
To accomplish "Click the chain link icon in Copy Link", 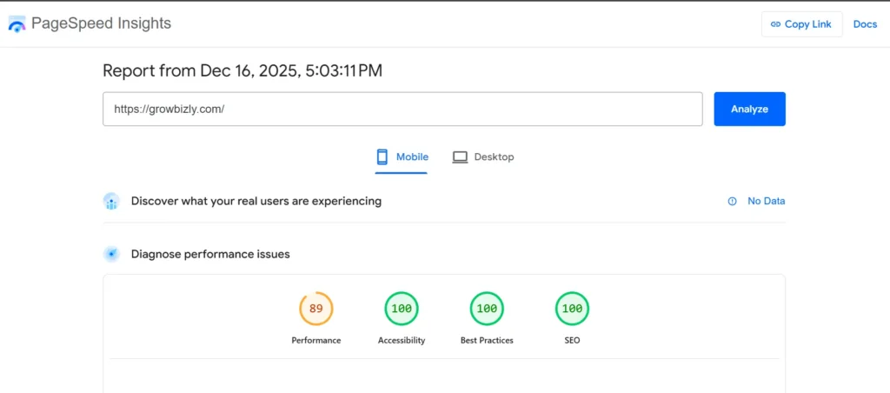I will point(775,24).
